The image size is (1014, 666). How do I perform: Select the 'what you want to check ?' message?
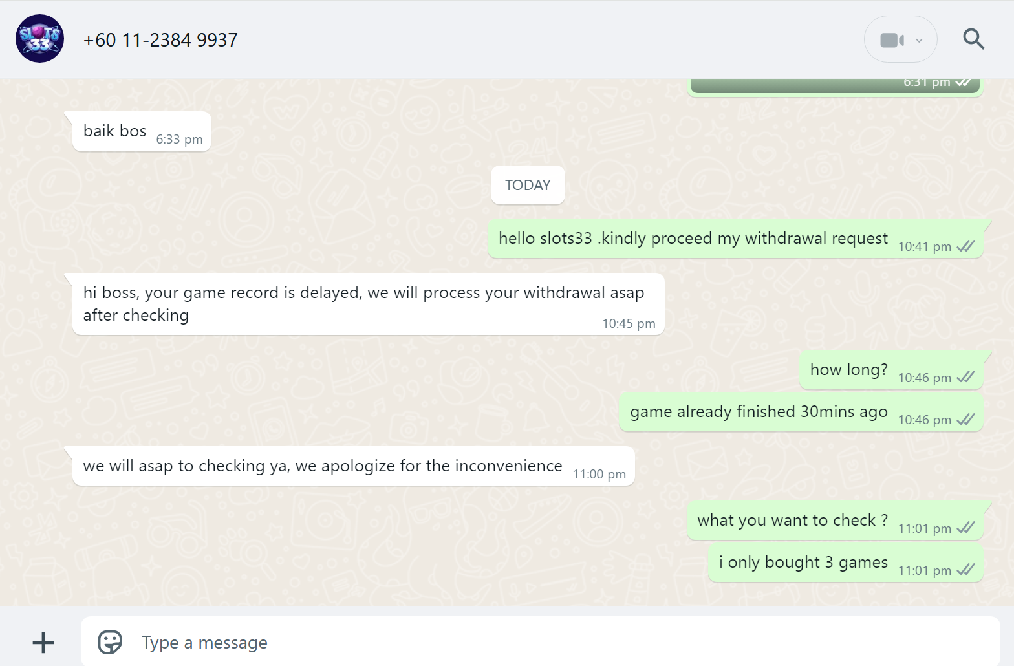835,521
